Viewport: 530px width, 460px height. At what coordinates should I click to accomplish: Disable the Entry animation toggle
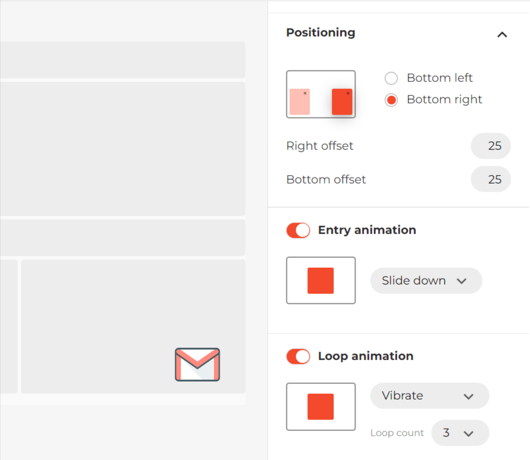point(298,231)
